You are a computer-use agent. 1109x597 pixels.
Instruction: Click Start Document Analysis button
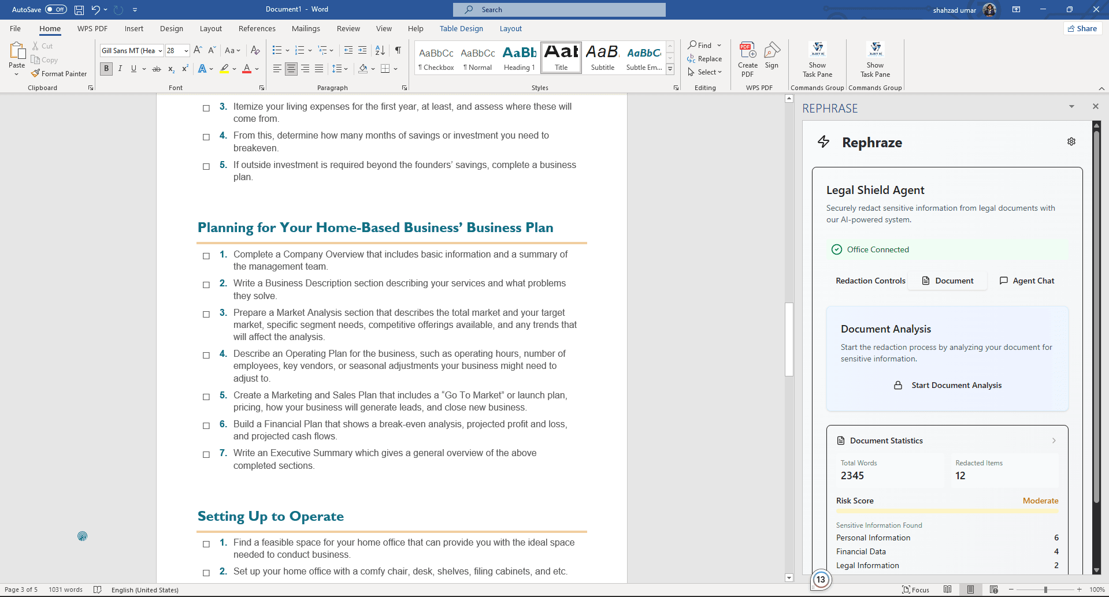[948, 385]
